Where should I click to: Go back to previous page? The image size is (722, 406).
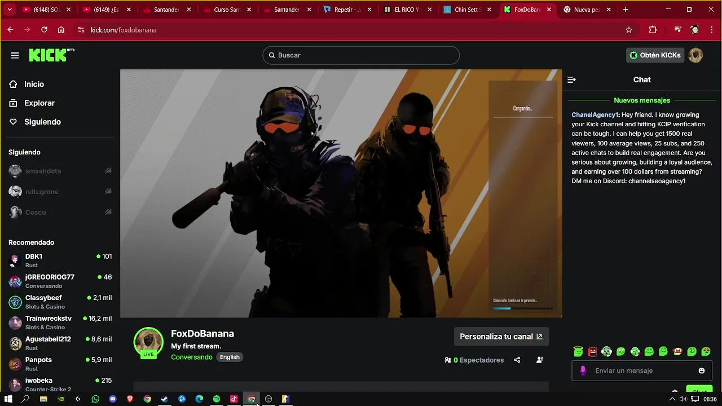(x=10, y=30)
